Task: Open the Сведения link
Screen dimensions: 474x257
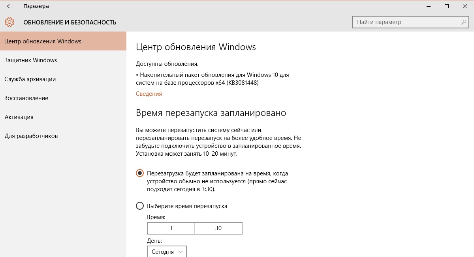Action: click(149, 94)
